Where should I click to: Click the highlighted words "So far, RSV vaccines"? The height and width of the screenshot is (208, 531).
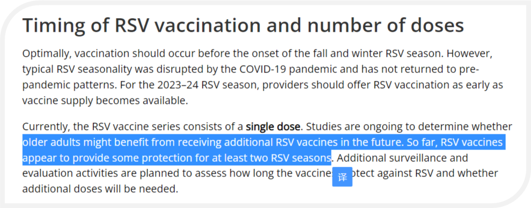454,142
